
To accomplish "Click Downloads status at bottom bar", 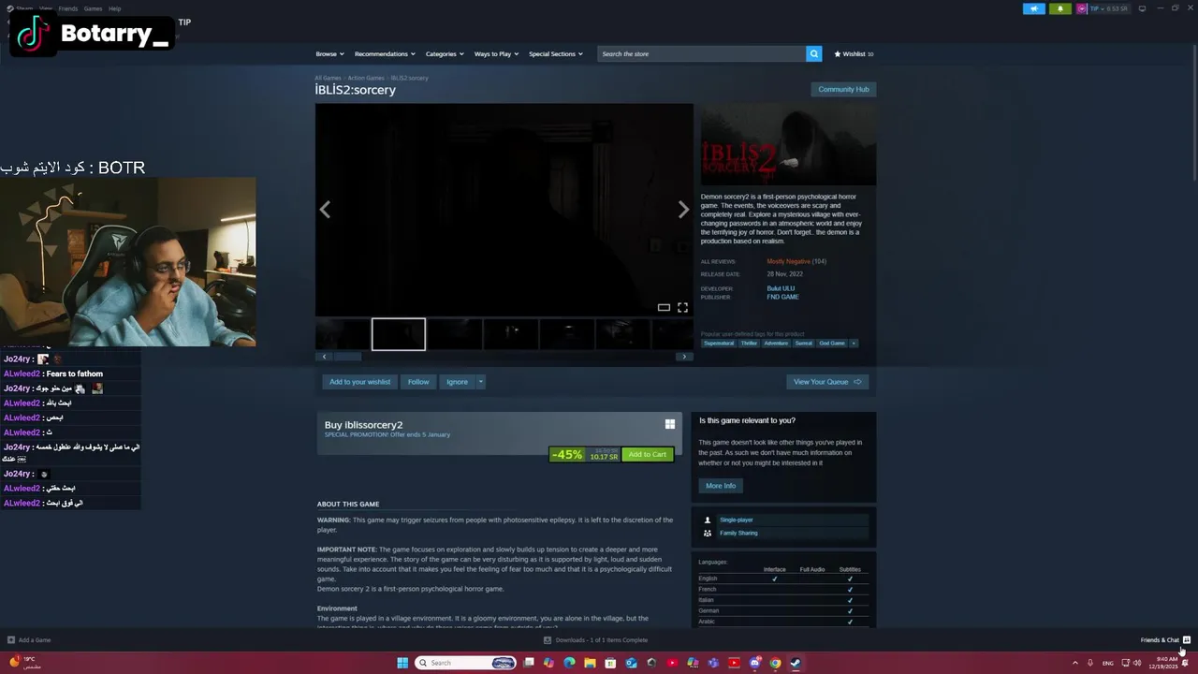I will pyautogui.click(x=596, y=640).
